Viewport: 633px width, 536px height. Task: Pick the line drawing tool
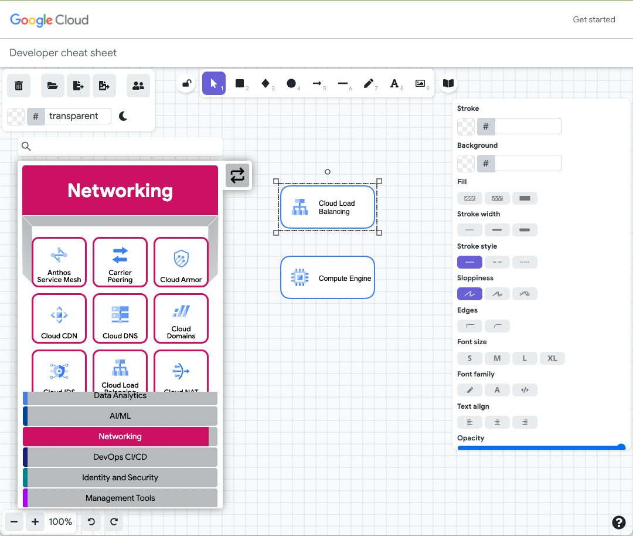pos(343,84)
